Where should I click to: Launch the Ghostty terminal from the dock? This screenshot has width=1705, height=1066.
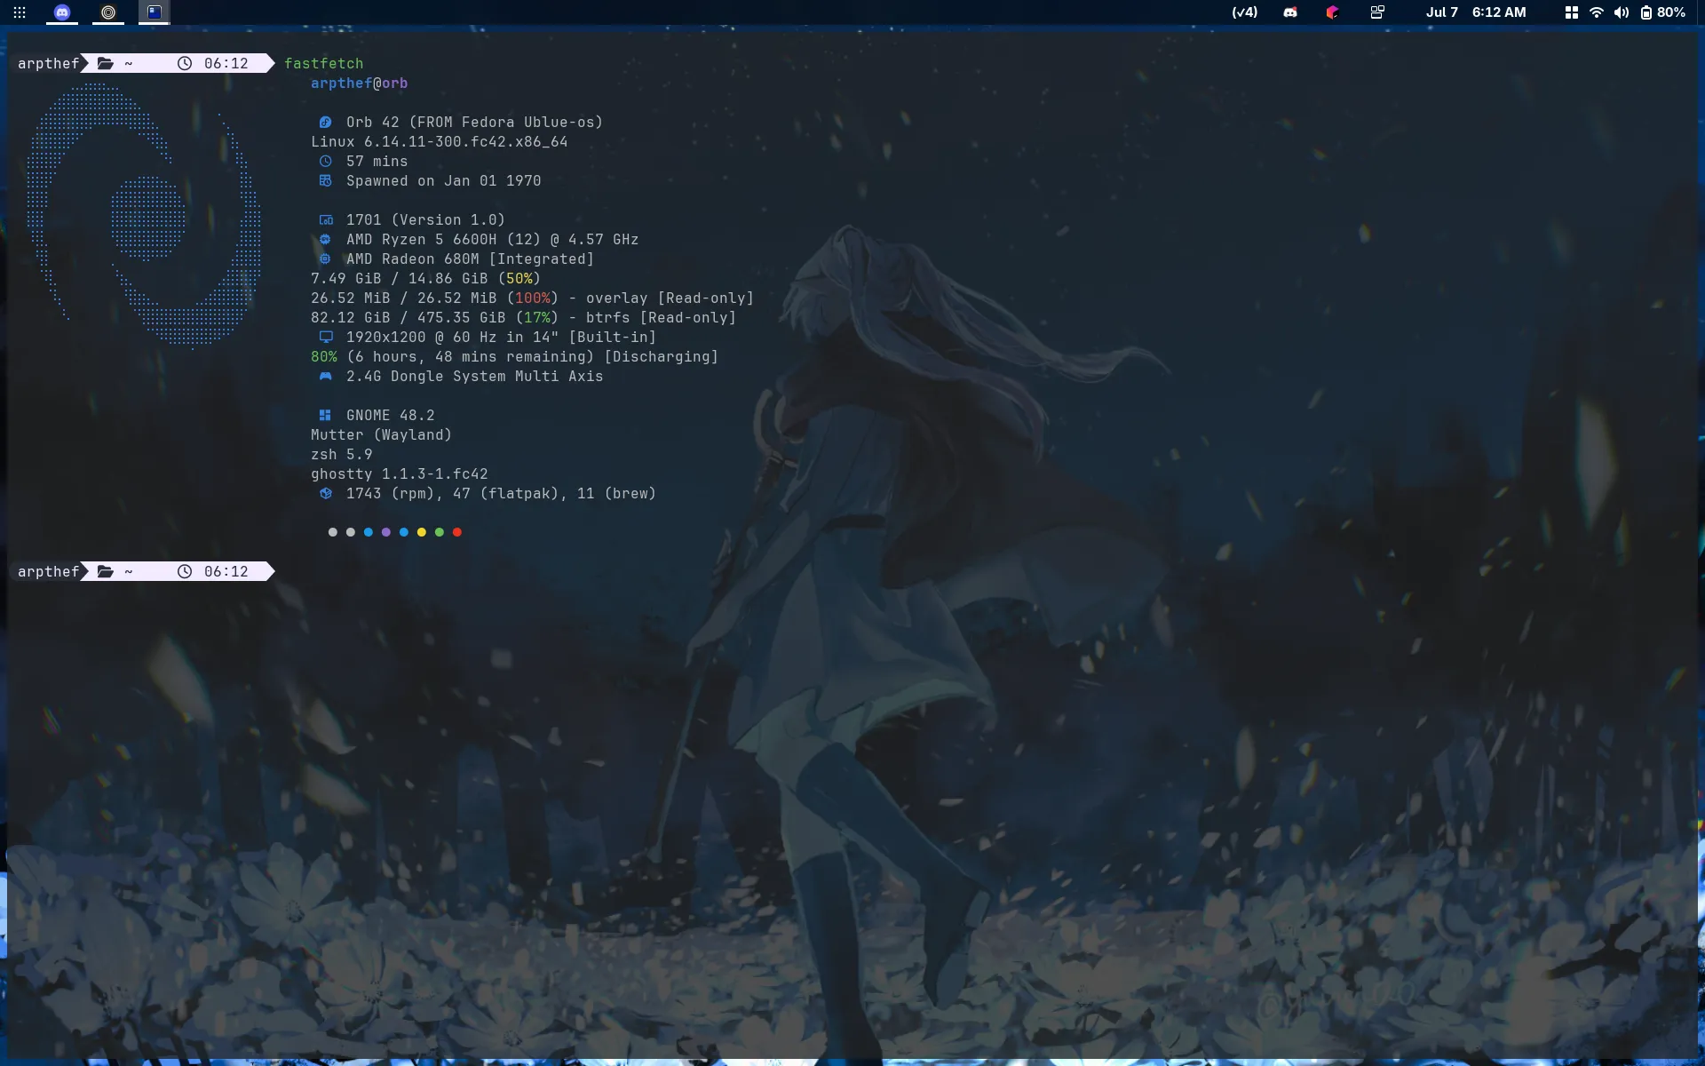coord(153,12)
